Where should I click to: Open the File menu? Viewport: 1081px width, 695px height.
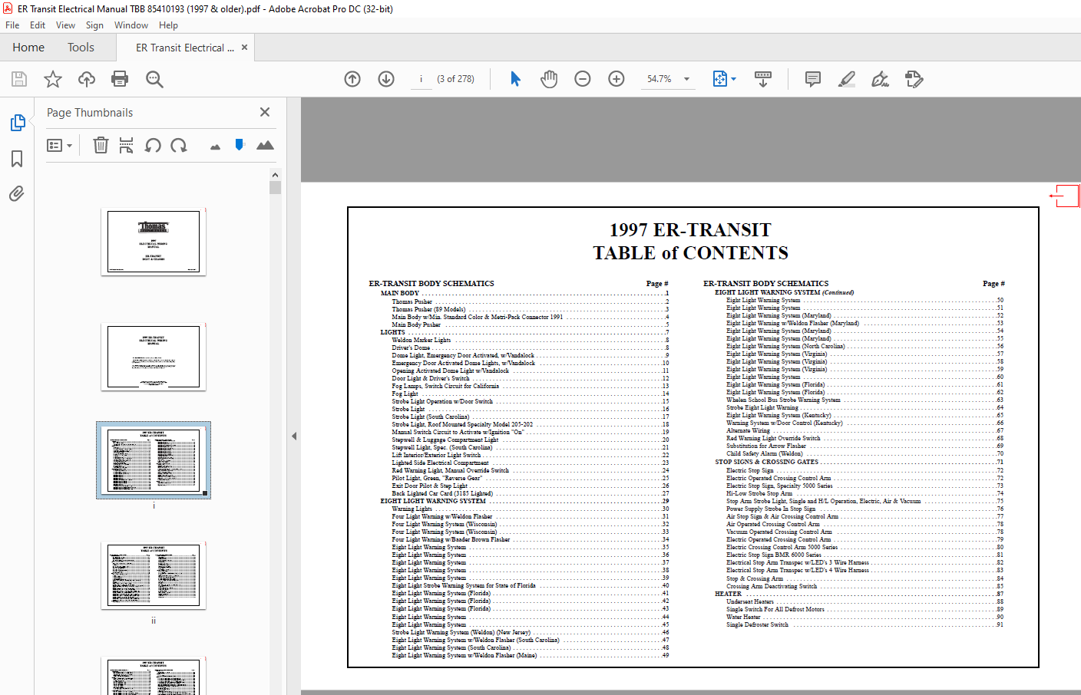click(x=12, y=25)
